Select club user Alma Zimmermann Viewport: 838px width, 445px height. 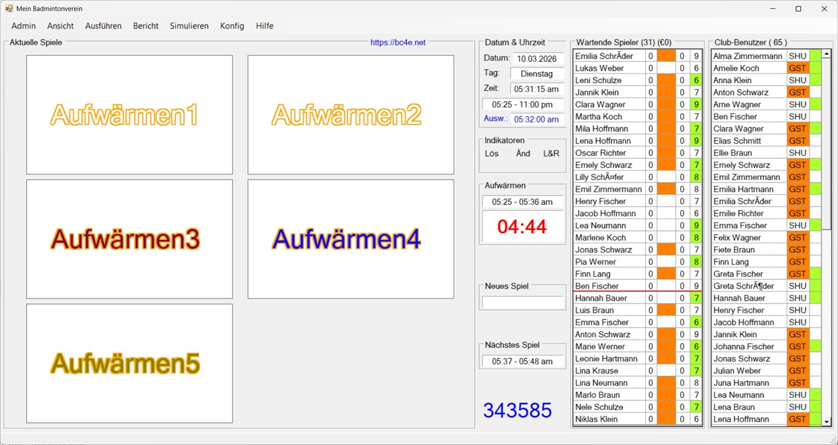pos(749,56)
